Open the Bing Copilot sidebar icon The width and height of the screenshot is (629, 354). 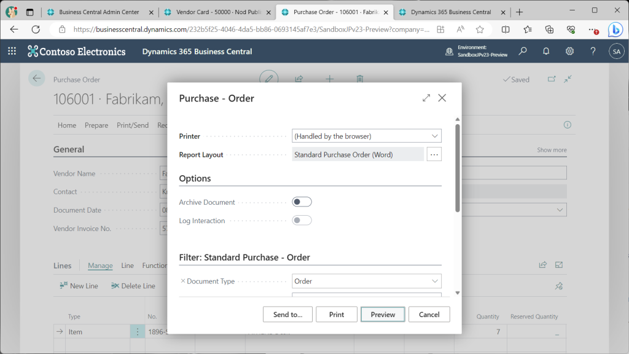(x=615, y=29)
